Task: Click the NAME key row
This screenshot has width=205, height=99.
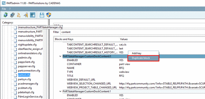Action: (71, 68)
